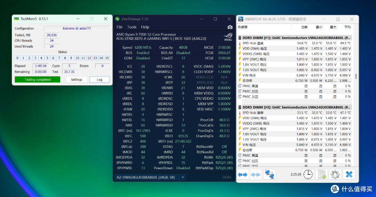Screen dimensions: 376x197
Task: Click the 传感器 column header in HWiNFO
Action: click(242, 27)
